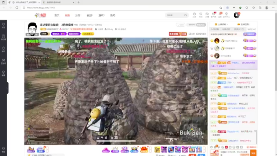Expand the 直播回看 replay link
Image resolution: width=277 pixels, height=156 pixels.
click(x=244, y=24)
